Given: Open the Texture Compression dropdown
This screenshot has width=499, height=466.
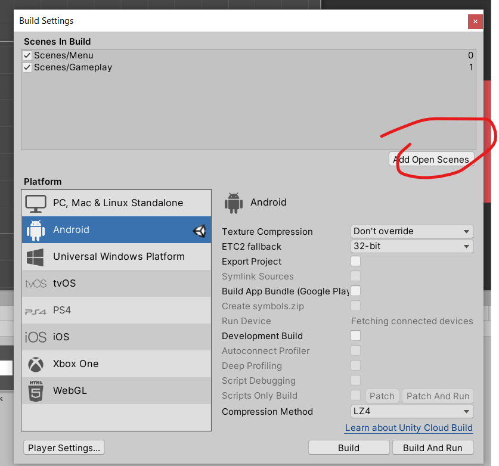Looking at the screenshot, I should click(412, 231).
